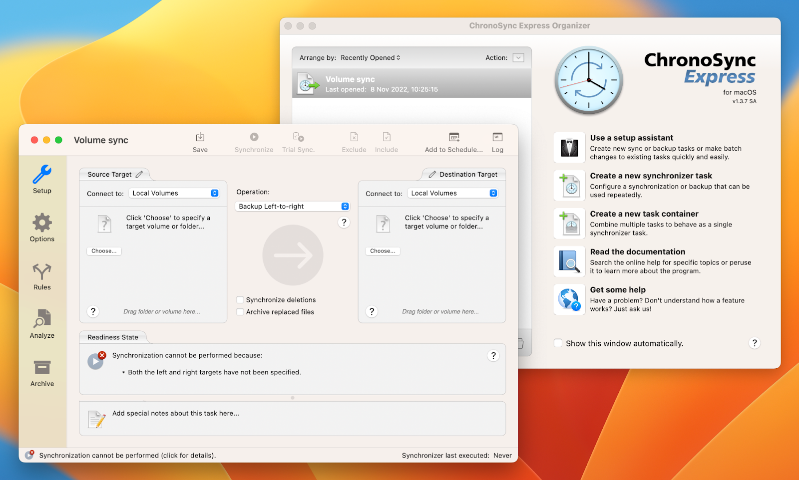
Task: Open Source Connect to Local Volumes dropdown
Action: pos(174,193)
